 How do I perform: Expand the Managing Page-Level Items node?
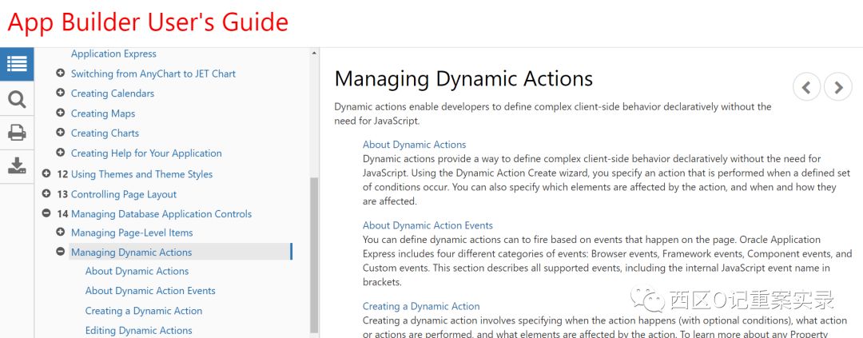tap(61, 233)
